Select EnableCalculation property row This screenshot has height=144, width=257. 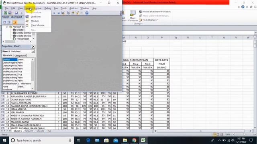17,72
